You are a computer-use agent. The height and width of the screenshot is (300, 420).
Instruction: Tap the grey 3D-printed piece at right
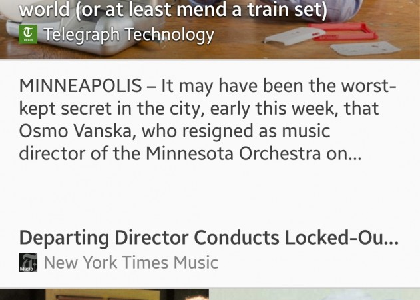pyautogui.click(x=365, y=49)
